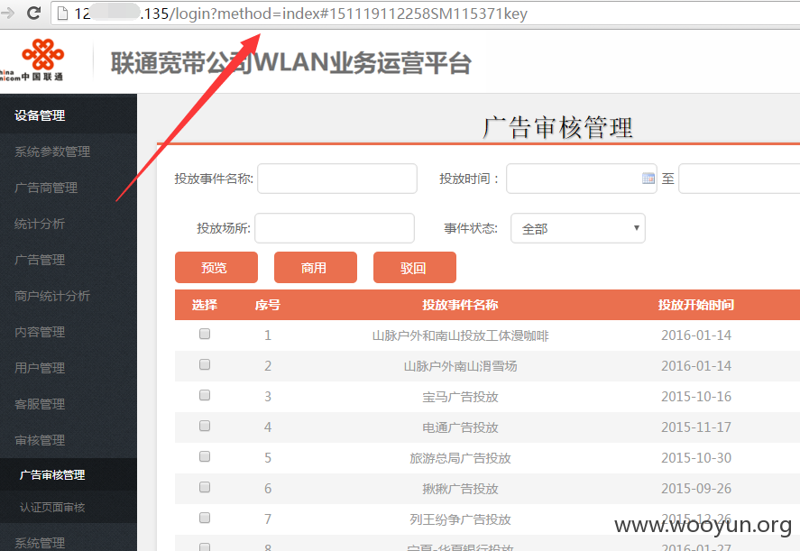Click start date 2015-10-30

click(696, 457)
